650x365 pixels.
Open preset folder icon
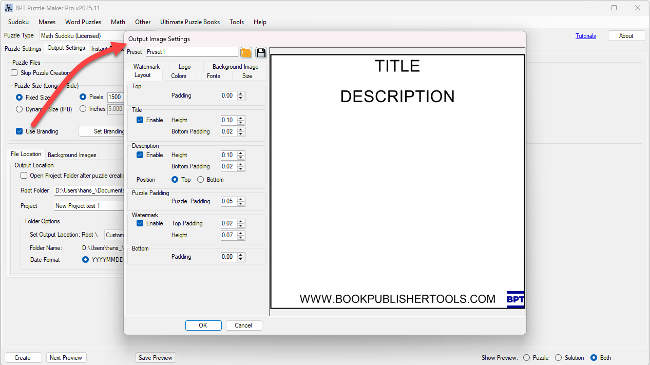246,52
